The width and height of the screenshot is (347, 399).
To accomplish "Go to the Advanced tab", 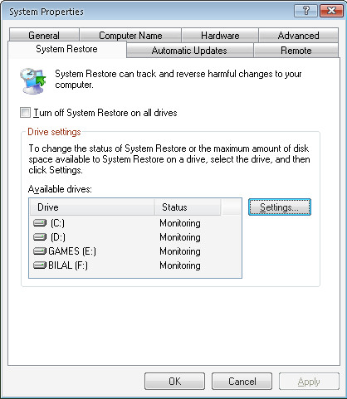I will coord(298,36).
